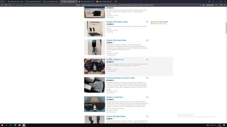Switch to the second browser tab
This screenshot has width=227, height=127.
point(33,1)
